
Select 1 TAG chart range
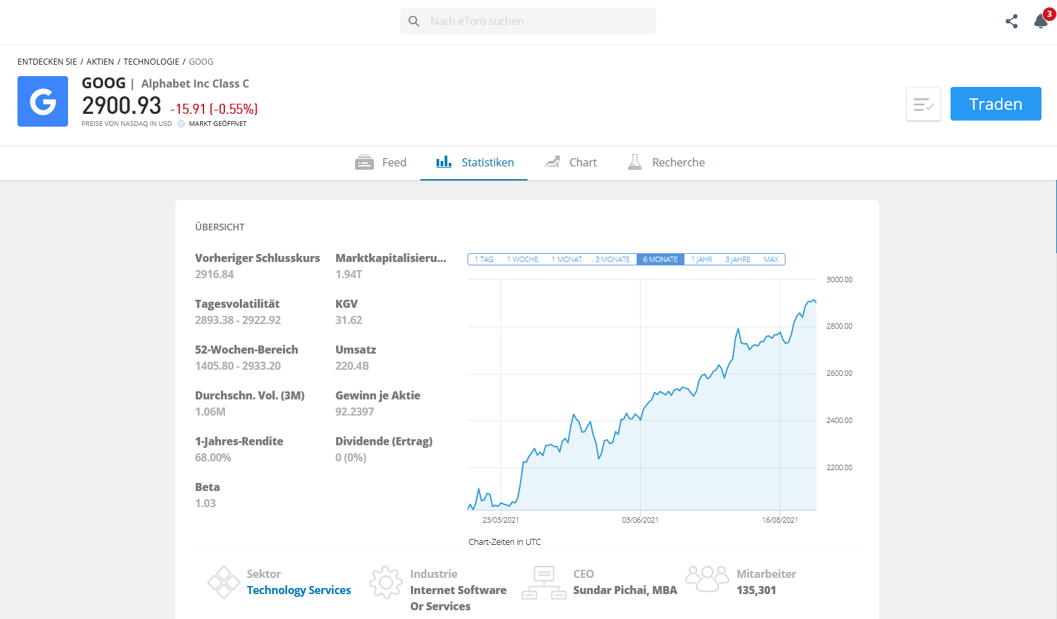tap(484, 259)
